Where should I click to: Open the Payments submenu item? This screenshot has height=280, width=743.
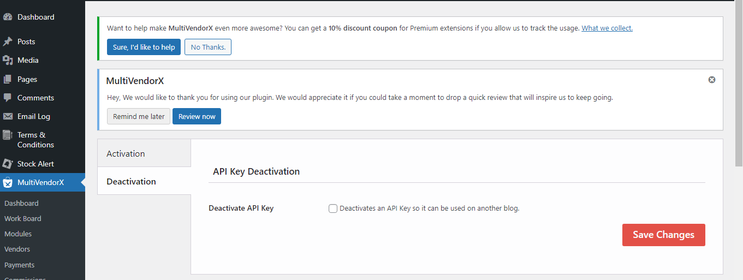point(19,265)
